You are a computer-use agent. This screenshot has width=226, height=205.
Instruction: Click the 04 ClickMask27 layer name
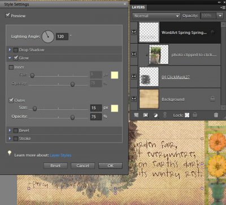[176, 77]
